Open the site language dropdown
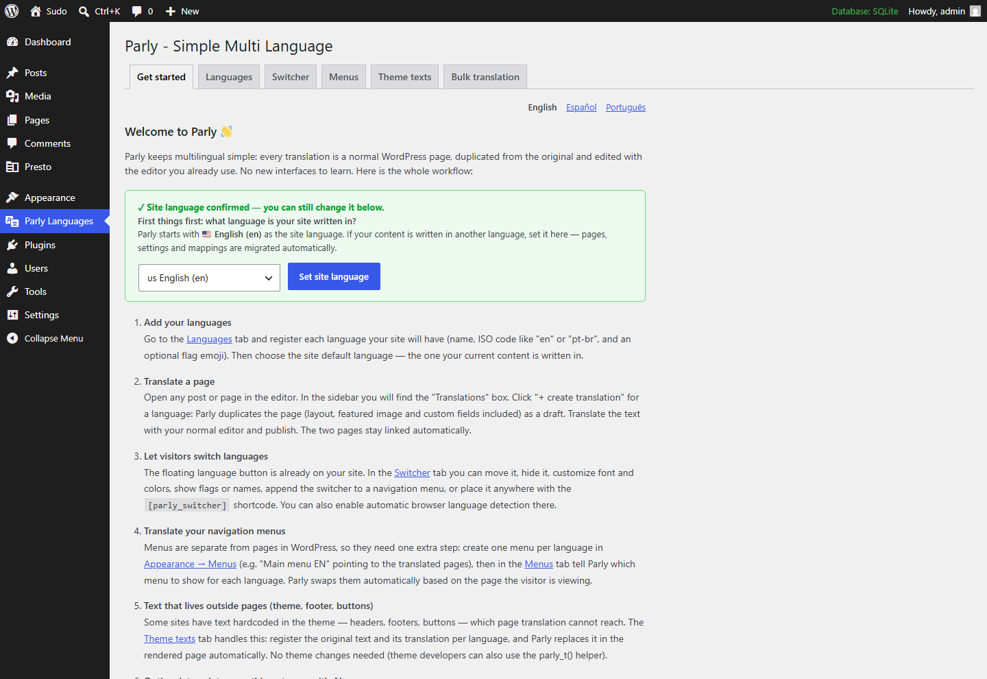This screenshot has width=987, height=679. coord(209,278)
